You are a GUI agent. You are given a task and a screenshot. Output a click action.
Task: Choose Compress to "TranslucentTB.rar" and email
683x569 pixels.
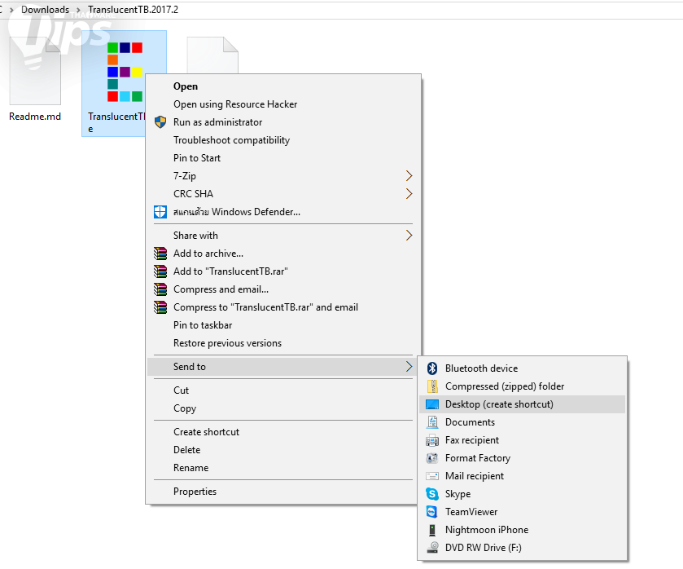pyautogui.click(x=283, y=307)
